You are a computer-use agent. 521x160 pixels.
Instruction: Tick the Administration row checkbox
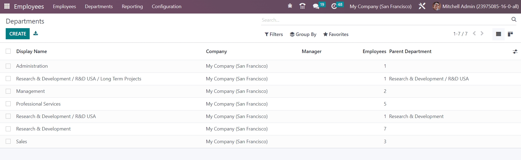(8, 66)
